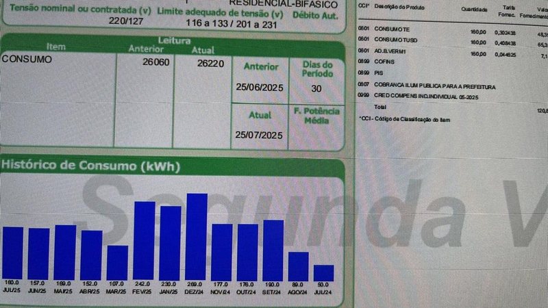Select the previous date 25/06/2025
This screenshot has height=308, width=548.
click(260, 88)
